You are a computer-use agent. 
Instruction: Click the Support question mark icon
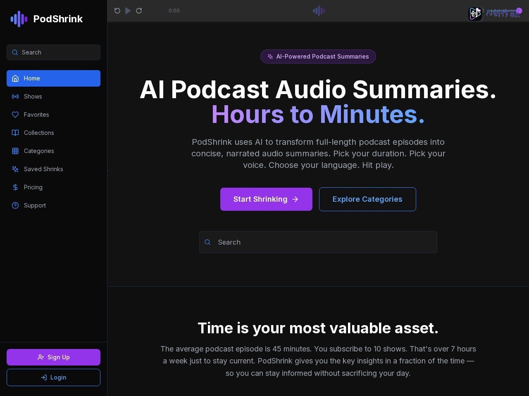pos(15,205)
